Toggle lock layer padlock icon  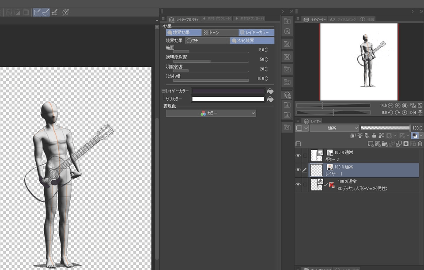tap(374, 136)
